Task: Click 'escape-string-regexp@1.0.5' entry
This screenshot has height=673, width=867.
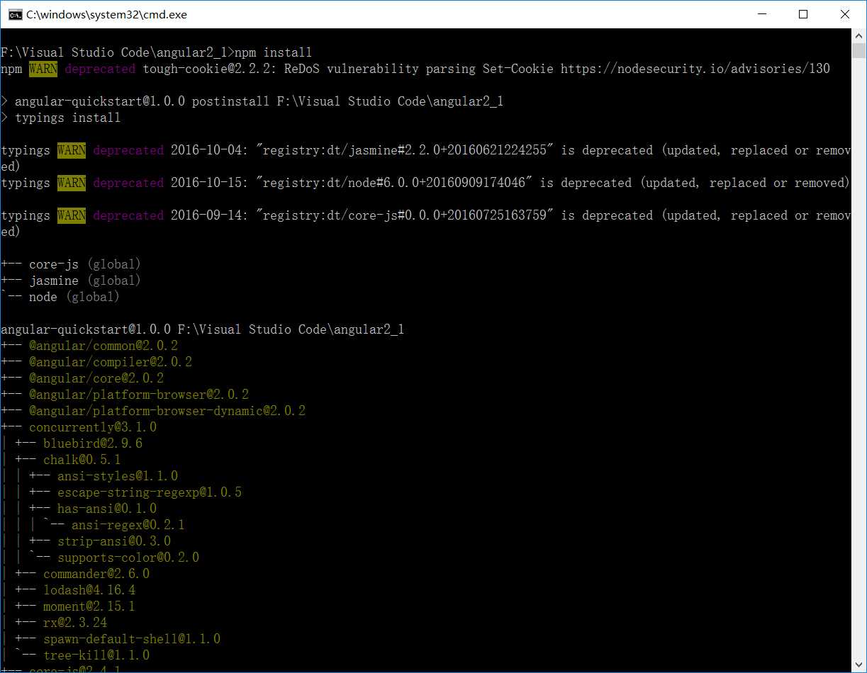Action: coord(150,492)
